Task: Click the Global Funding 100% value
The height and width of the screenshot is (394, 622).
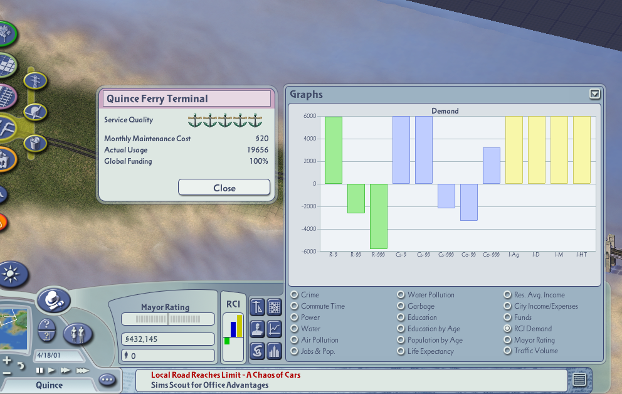Action: [258, 161]
